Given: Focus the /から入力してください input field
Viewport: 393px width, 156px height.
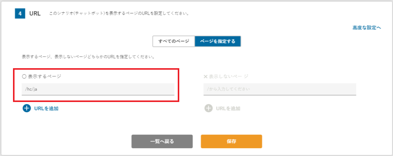Looking at the screenshot, I should (x=280, y=89).
